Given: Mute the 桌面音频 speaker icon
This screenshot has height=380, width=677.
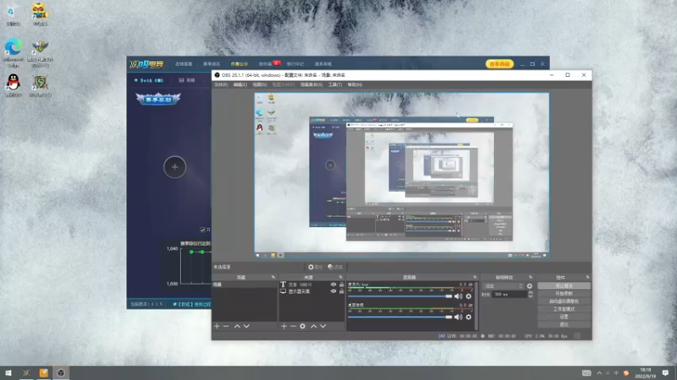Looking at the screenshot, I should tap(458, 318).
